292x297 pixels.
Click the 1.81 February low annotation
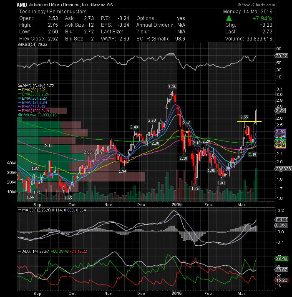[221, 183]
